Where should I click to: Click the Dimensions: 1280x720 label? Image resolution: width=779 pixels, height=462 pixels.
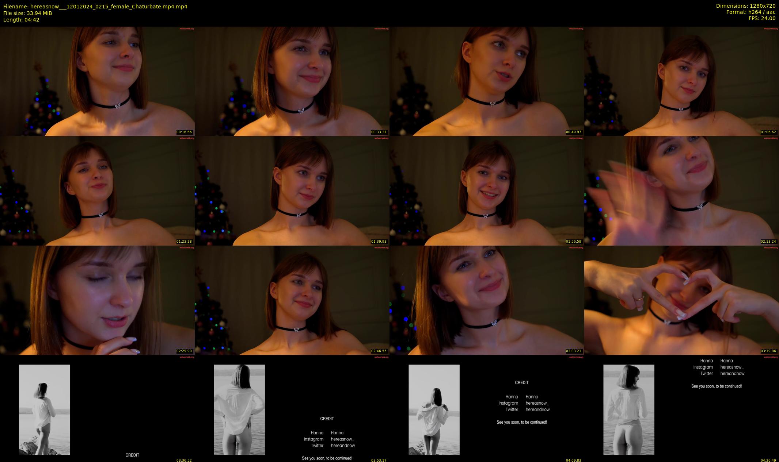(745, 6)
